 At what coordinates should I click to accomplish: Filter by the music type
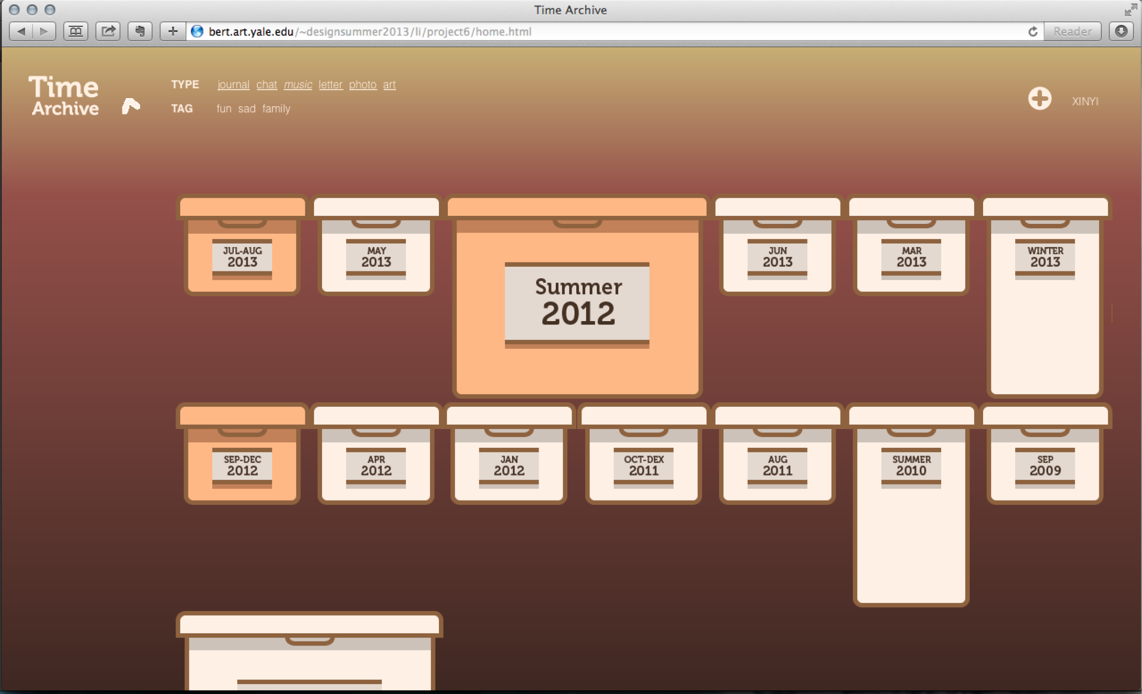coord(298,85)
